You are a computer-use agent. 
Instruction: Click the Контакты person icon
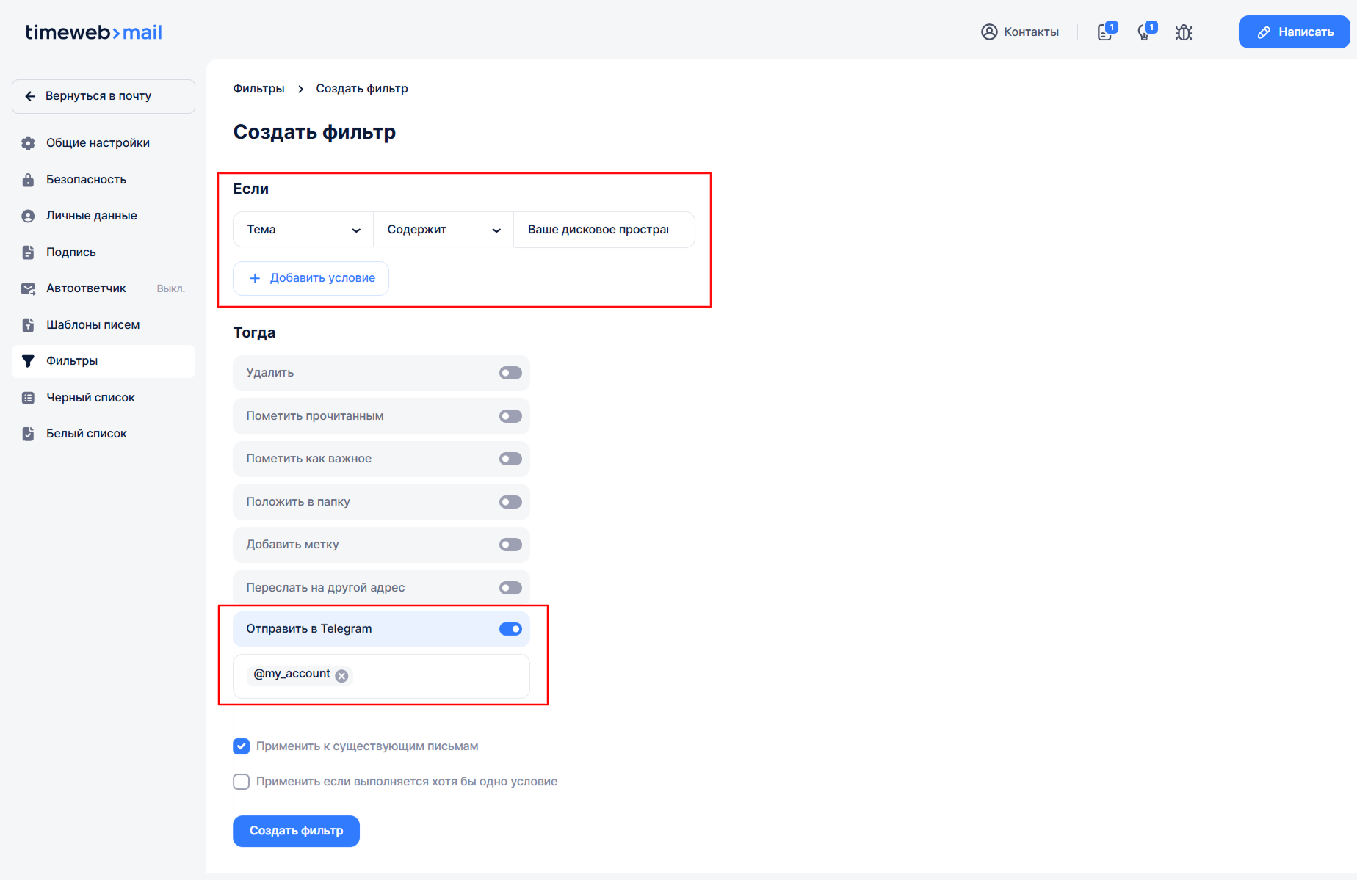click(x=989, y=32)
